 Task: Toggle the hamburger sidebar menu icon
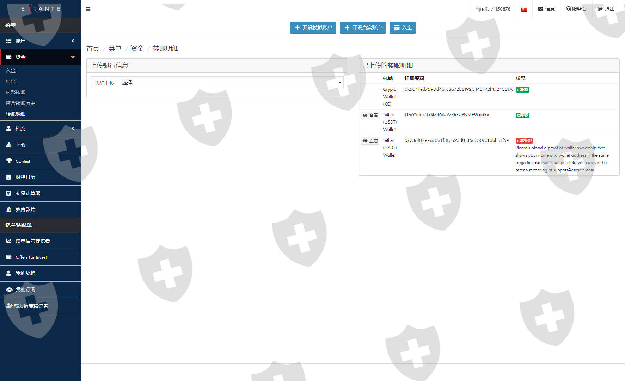tap(88, 9)
